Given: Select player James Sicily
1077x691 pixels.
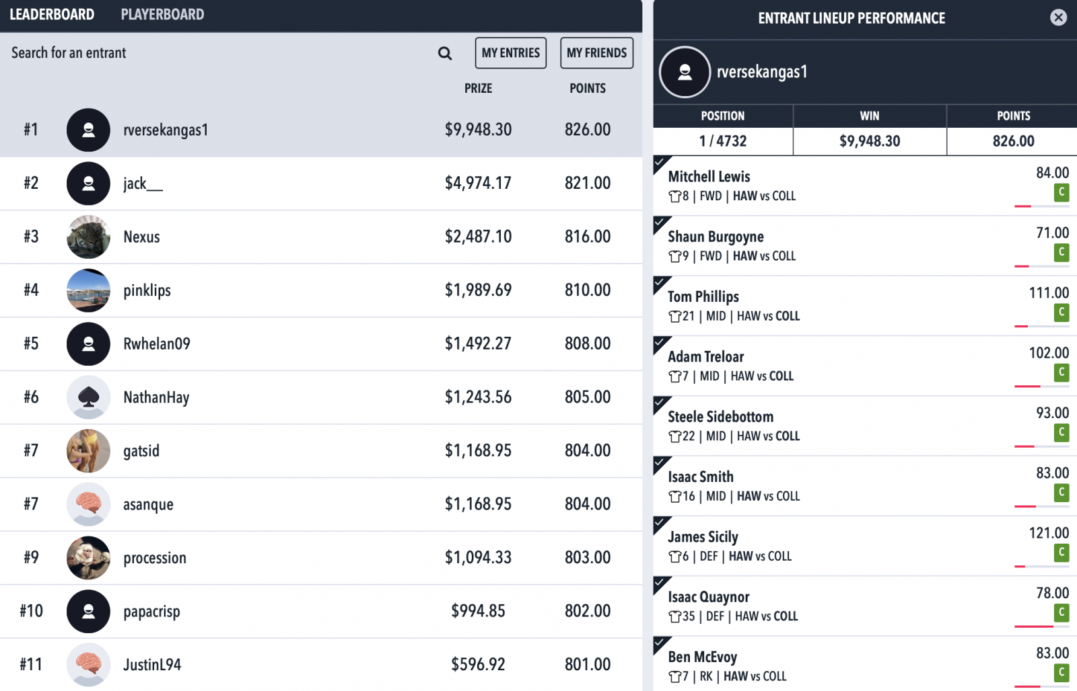Looking at the screenshot, I should pyautogui.click(x=703, y=537).
